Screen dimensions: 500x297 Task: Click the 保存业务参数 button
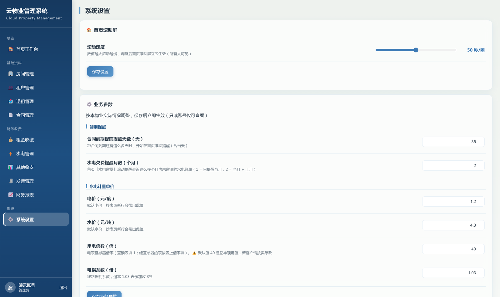point(104,294)
